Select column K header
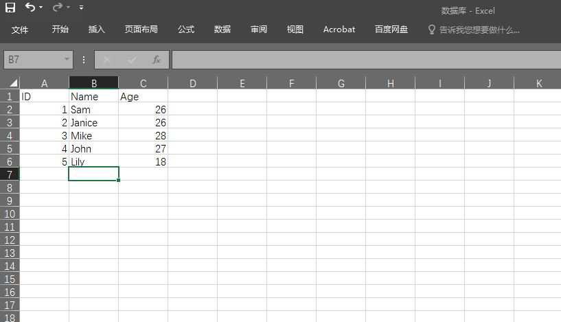The image size is (561, 322). point(539,83)
